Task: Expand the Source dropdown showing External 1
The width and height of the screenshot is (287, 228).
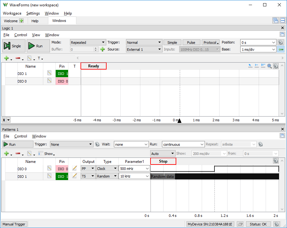Action: (144, 49)
